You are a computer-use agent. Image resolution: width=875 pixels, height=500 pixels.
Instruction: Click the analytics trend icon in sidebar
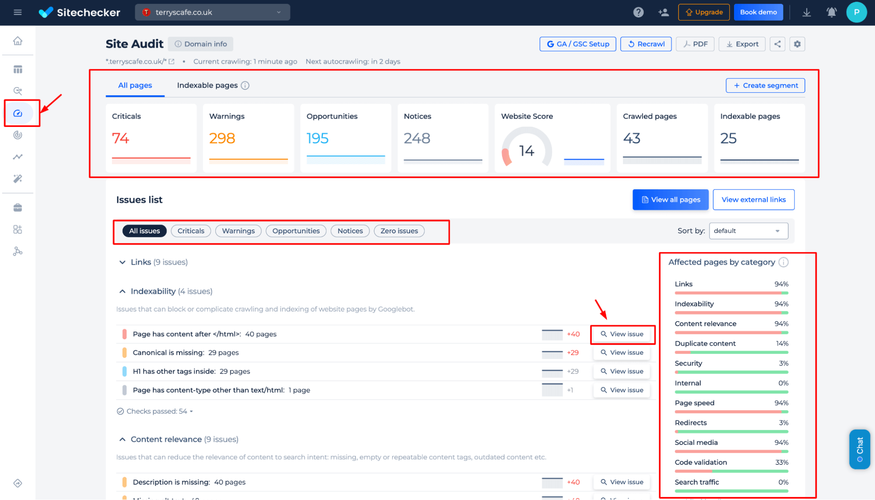tap(18, 157)
